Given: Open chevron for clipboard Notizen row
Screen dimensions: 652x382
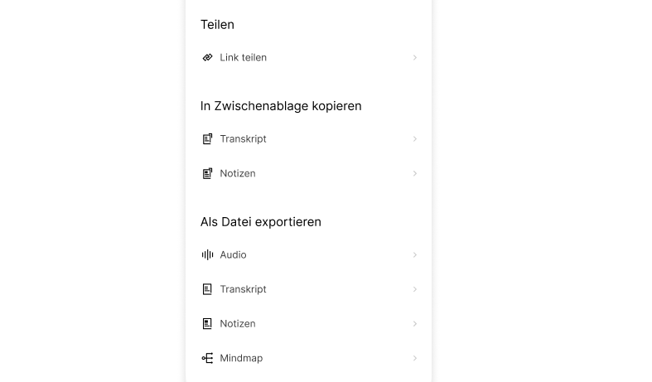Looking at the screenshot, I should click(x=415, y=174).
